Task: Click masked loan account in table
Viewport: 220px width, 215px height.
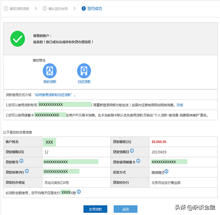Action: pos(70,162)
